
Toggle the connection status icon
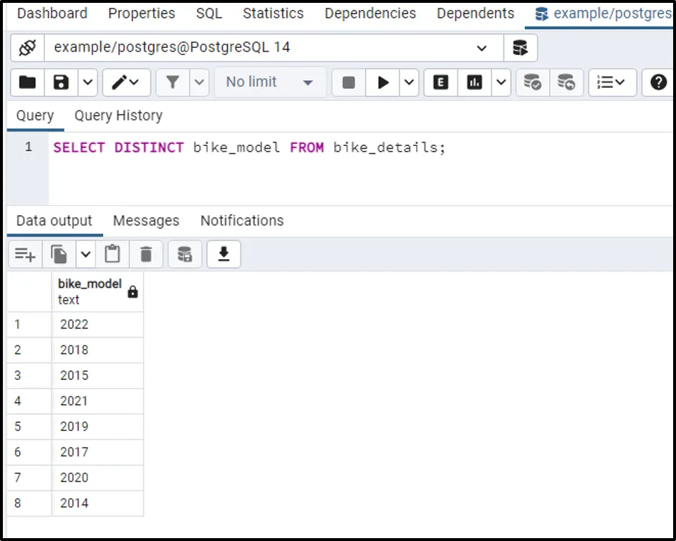[27, 48]
